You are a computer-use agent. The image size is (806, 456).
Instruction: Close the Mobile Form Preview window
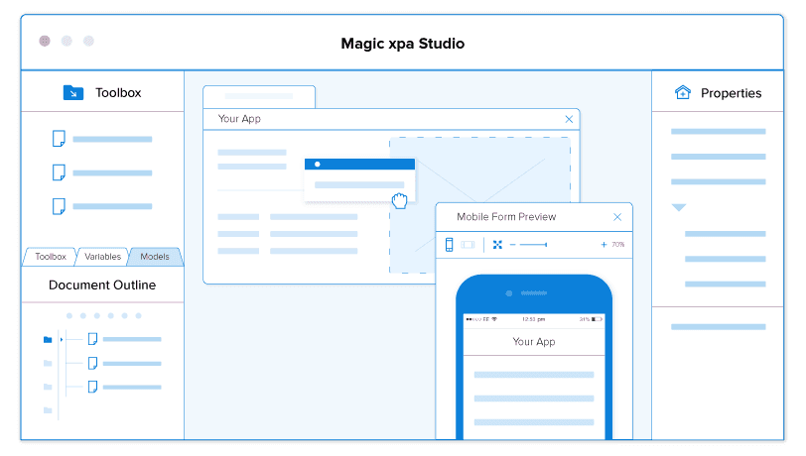[617, 217]
